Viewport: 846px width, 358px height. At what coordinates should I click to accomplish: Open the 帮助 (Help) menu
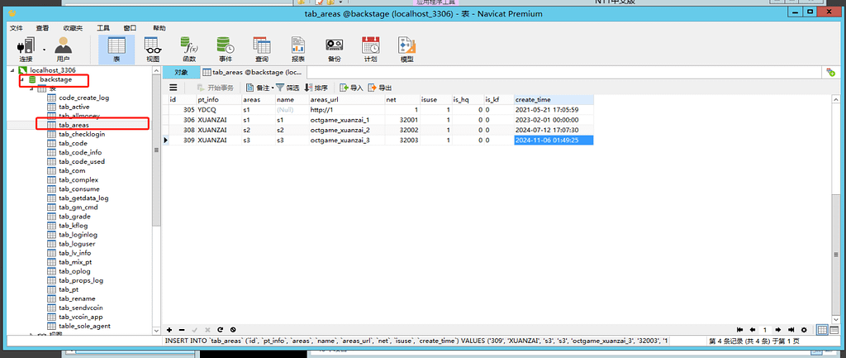[159, 28]
